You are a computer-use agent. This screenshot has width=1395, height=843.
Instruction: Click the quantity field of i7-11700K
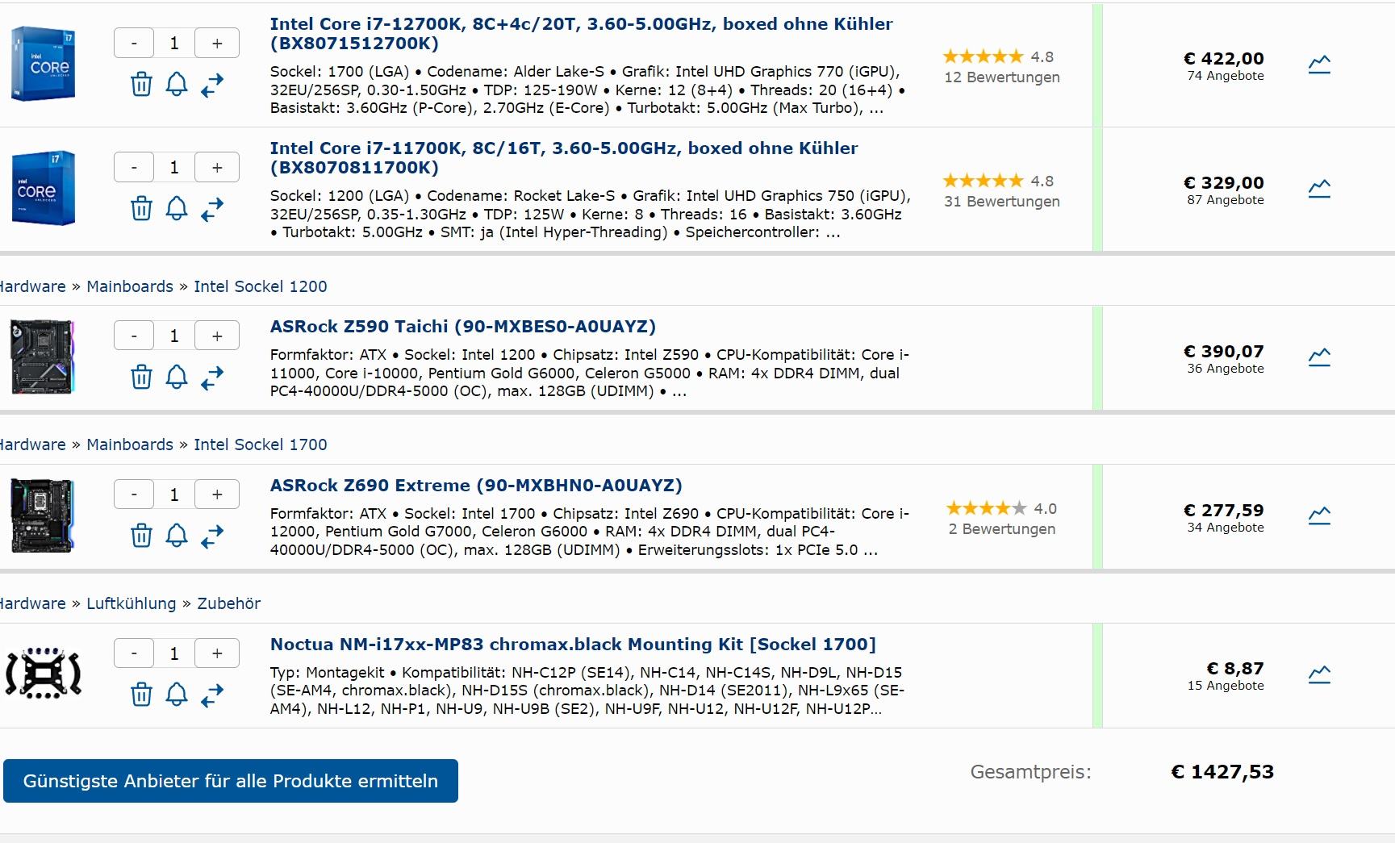[174, 167]
